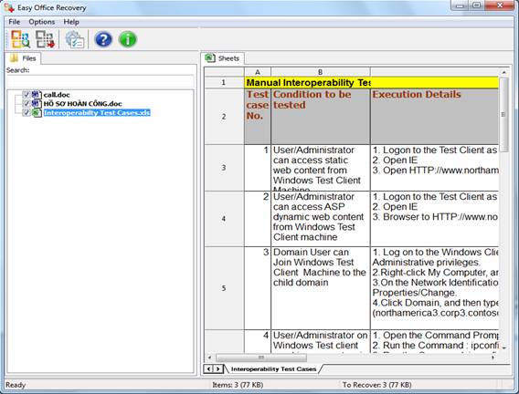Click the horizontal scrollbar left arrow
The height and width of the screenshot is (394, 519).
pos(209,358)
